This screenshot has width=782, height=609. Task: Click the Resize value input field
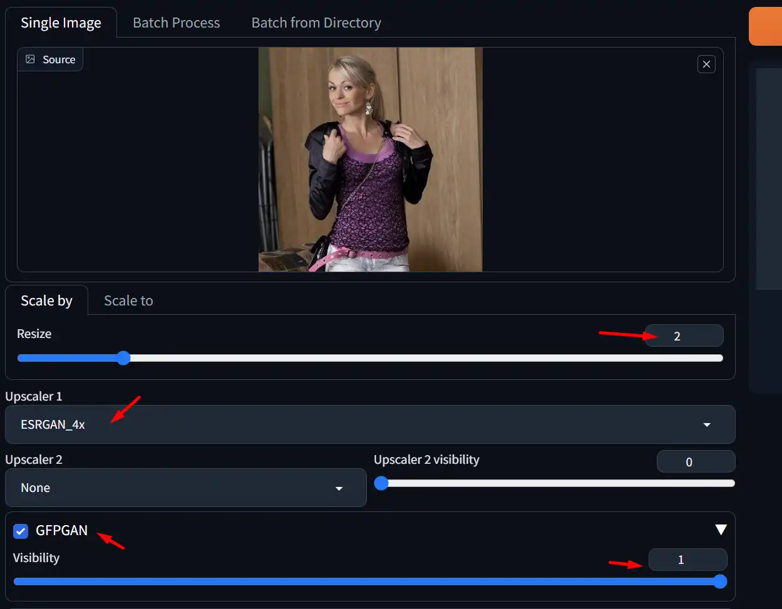point(684,335)
